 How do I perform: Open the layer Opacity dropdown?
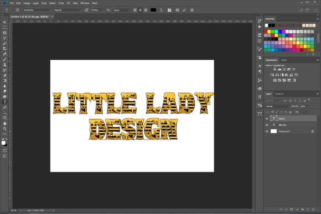click(x=308, y=106)
